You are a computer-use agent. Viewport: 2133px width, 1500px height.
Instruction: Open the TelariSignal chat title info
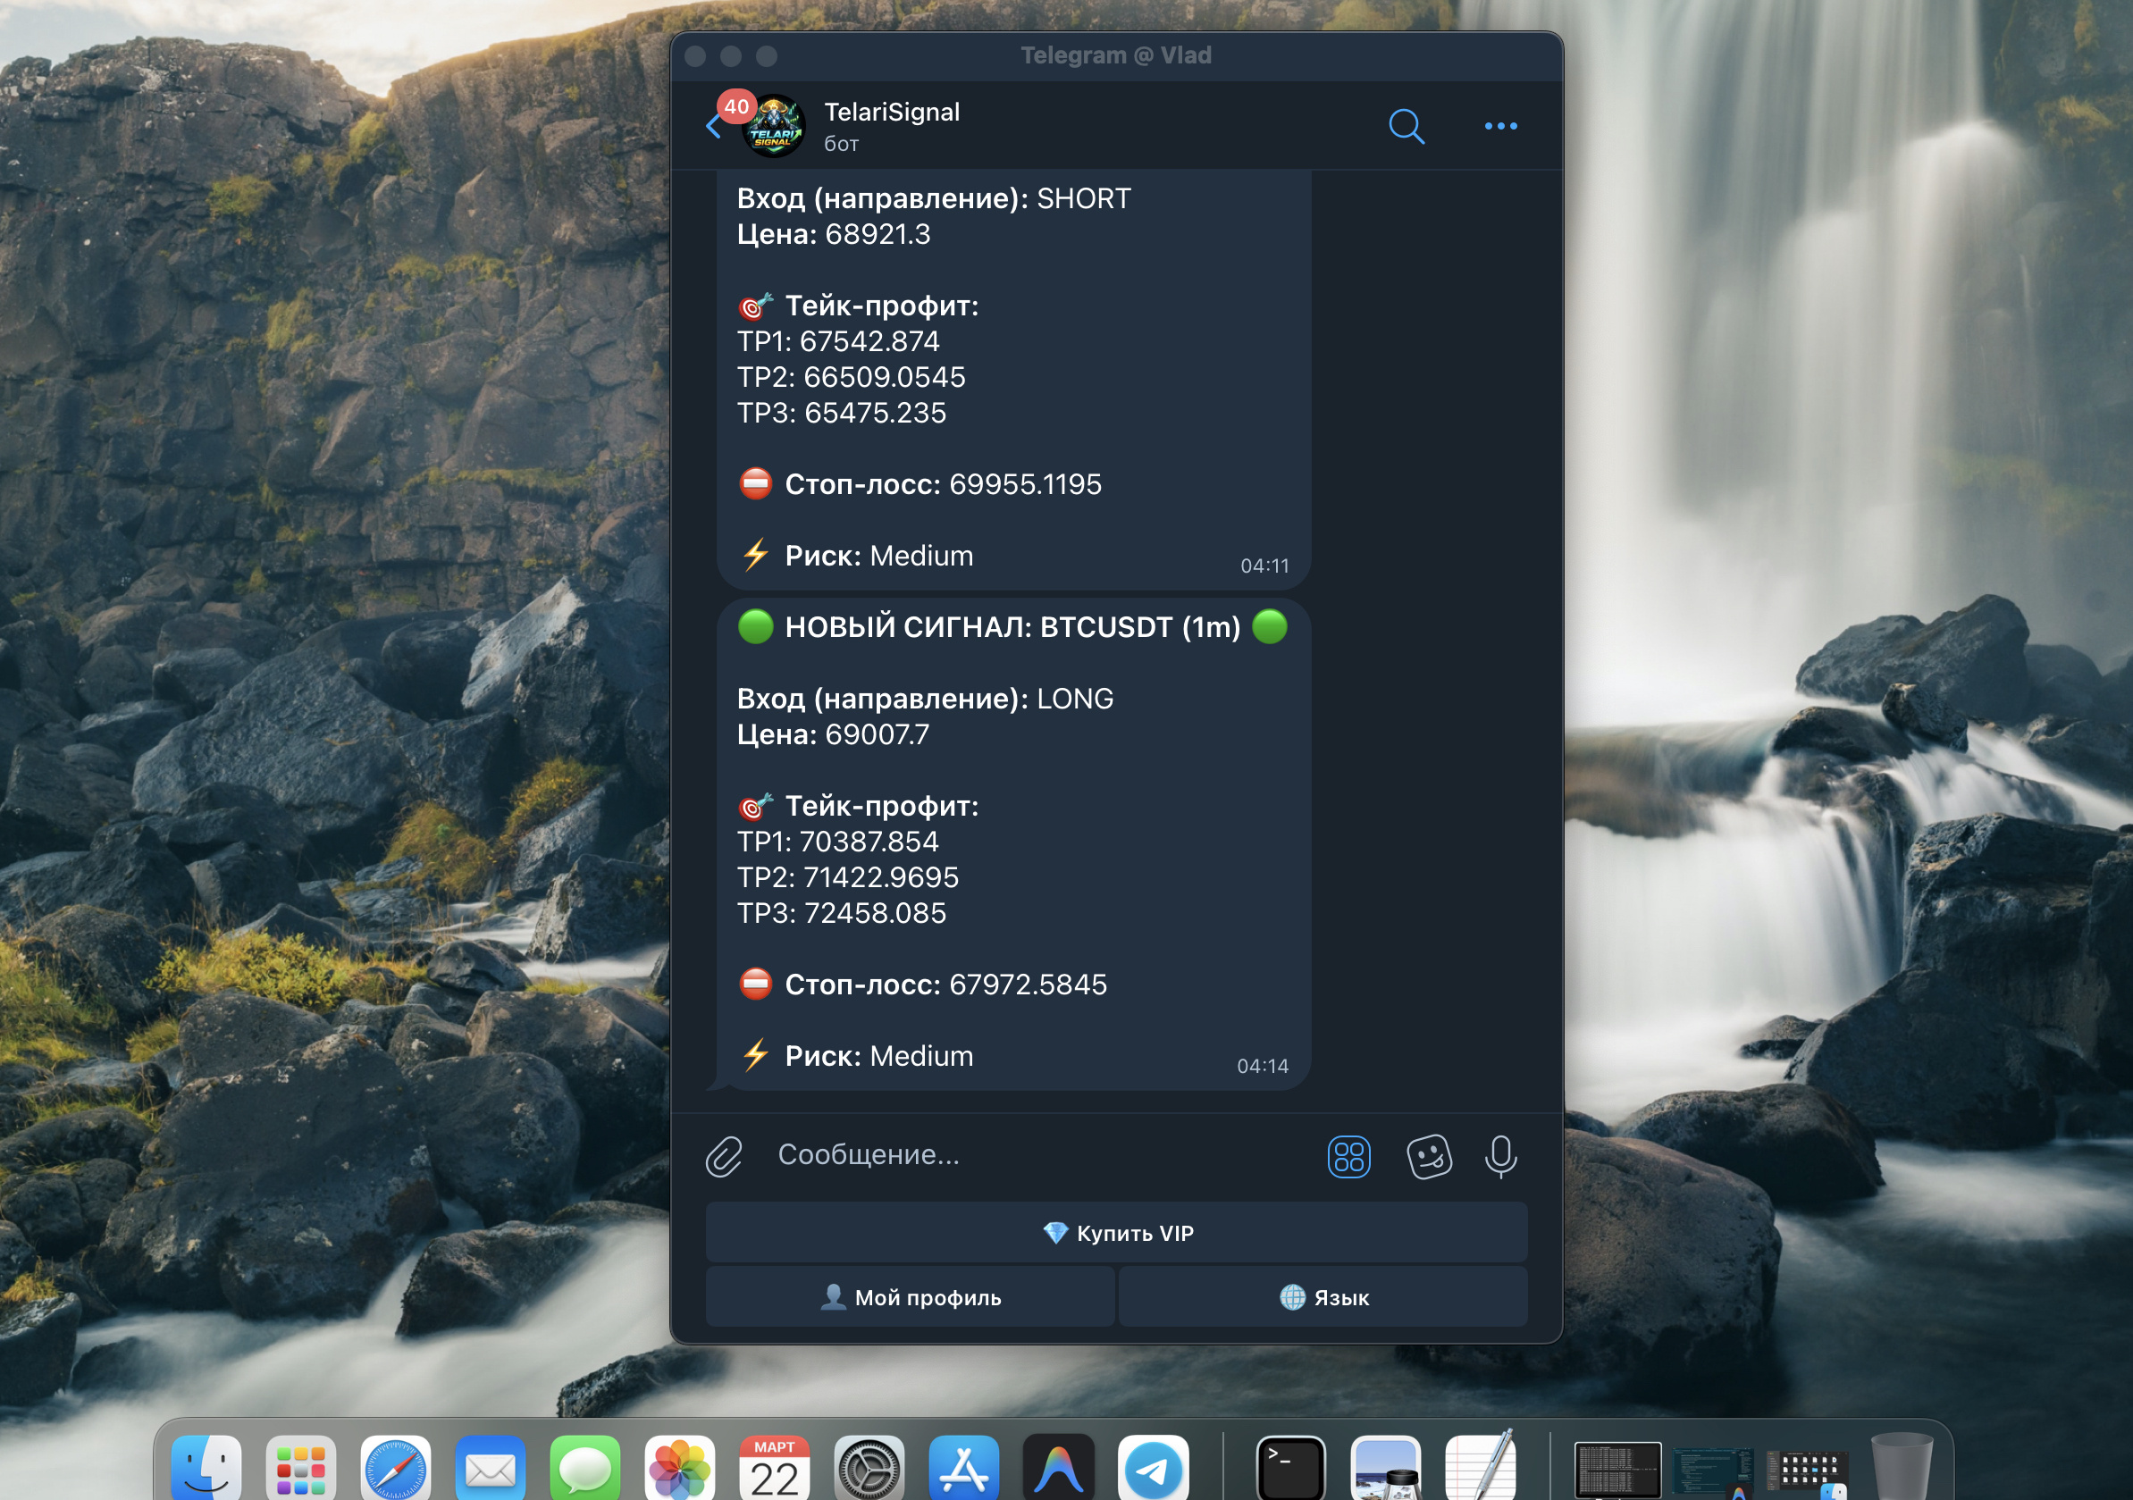pyautogui.click(x=892, y=113)
